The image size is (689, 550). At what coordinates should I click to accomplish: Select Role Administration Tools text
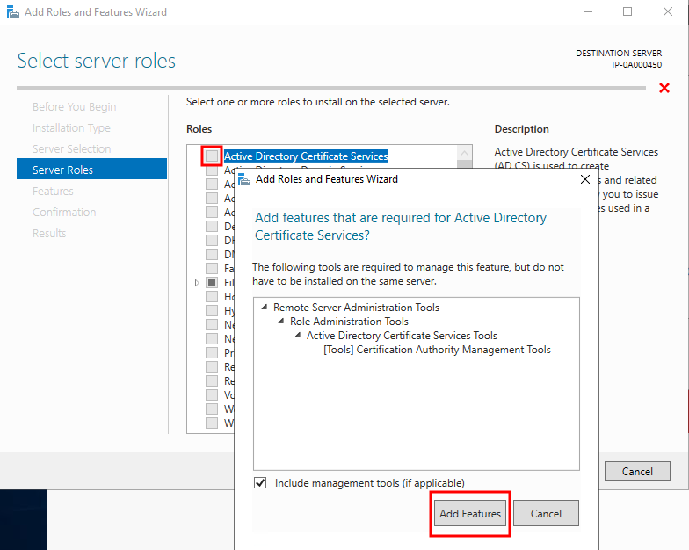tap(349, 322)
